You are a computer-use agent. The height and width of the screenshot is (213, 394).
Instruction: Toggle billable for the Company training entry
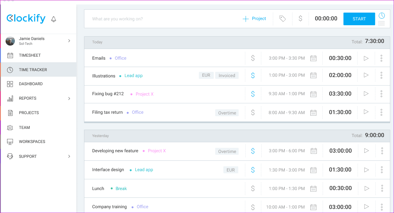(x=253, y=207)
